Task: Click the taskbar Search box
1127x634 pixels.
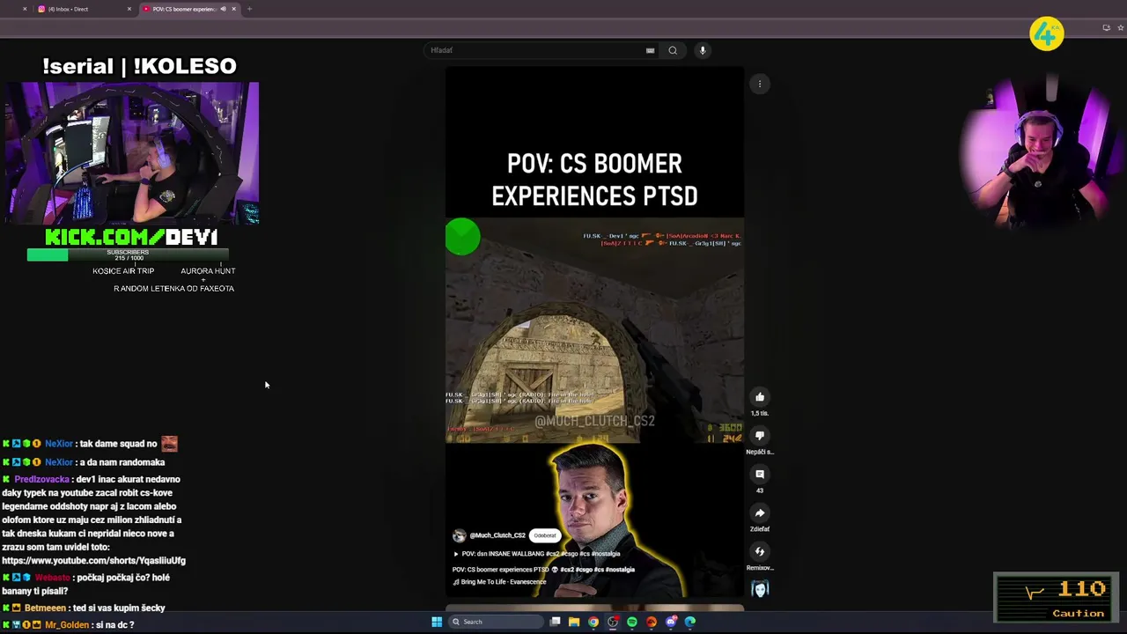Action: click(496, 622)
